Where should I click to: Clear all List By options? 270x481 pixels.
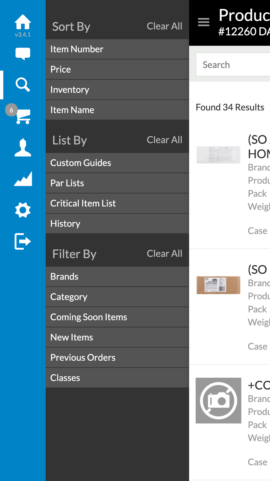click(164, 140)
